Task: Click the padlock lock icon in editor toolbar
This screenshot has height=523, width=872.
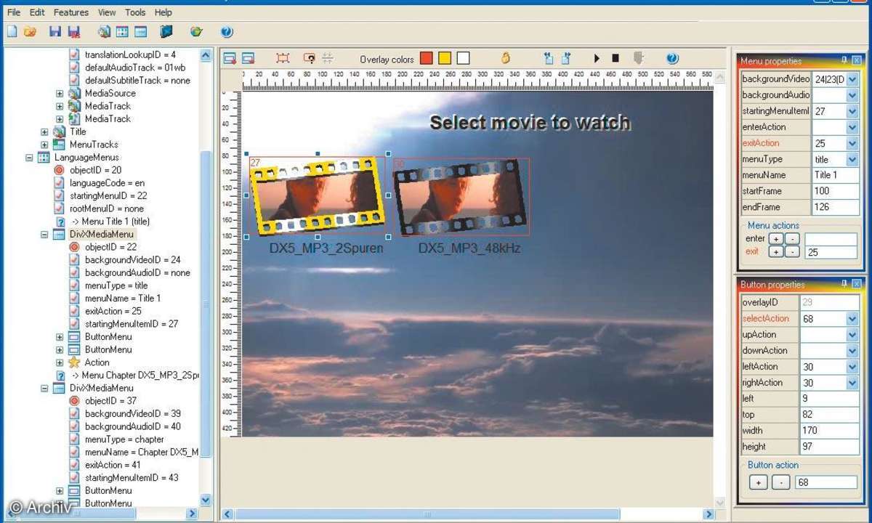Action: click(x=506, y=58)
